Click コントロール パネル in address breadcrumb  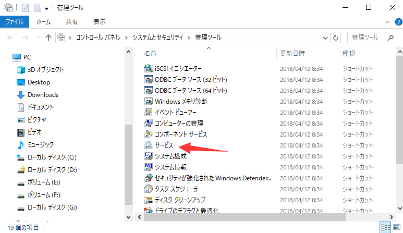pyautogui.click(x=98, y=38)
